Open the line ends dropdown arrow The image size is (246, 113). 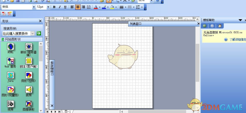pos(142,7)
